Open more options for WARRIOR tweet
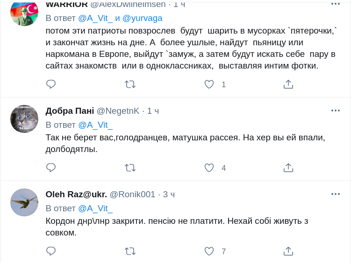351x263 pixels. 336,4
